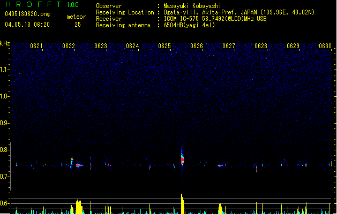Click the 0.7 kHz axis label
This screenshot has height=214, width=337.
point(4,177)
